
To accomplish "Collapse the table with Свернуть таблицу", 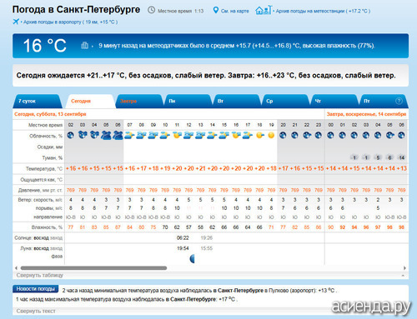I will [x=39, y=275].
